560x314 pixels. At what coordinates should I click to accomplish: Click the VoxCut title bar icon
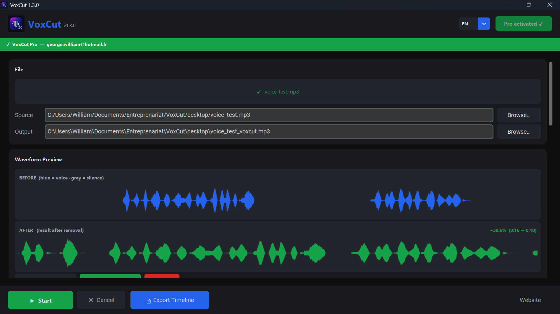point(4,5)
